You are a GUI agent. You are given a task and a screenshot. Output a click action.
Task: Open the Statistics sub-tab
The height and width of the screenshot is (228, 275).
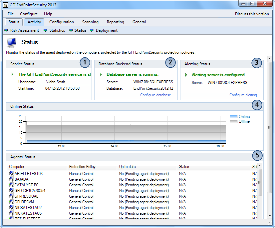click(x=57, y=30)
